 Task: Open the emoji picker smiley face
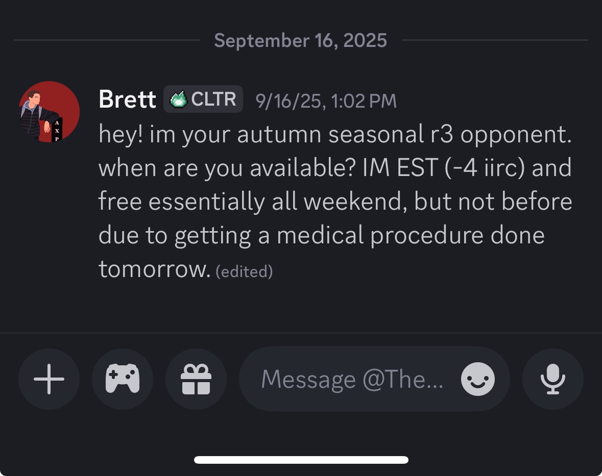[x=477, y=379]
